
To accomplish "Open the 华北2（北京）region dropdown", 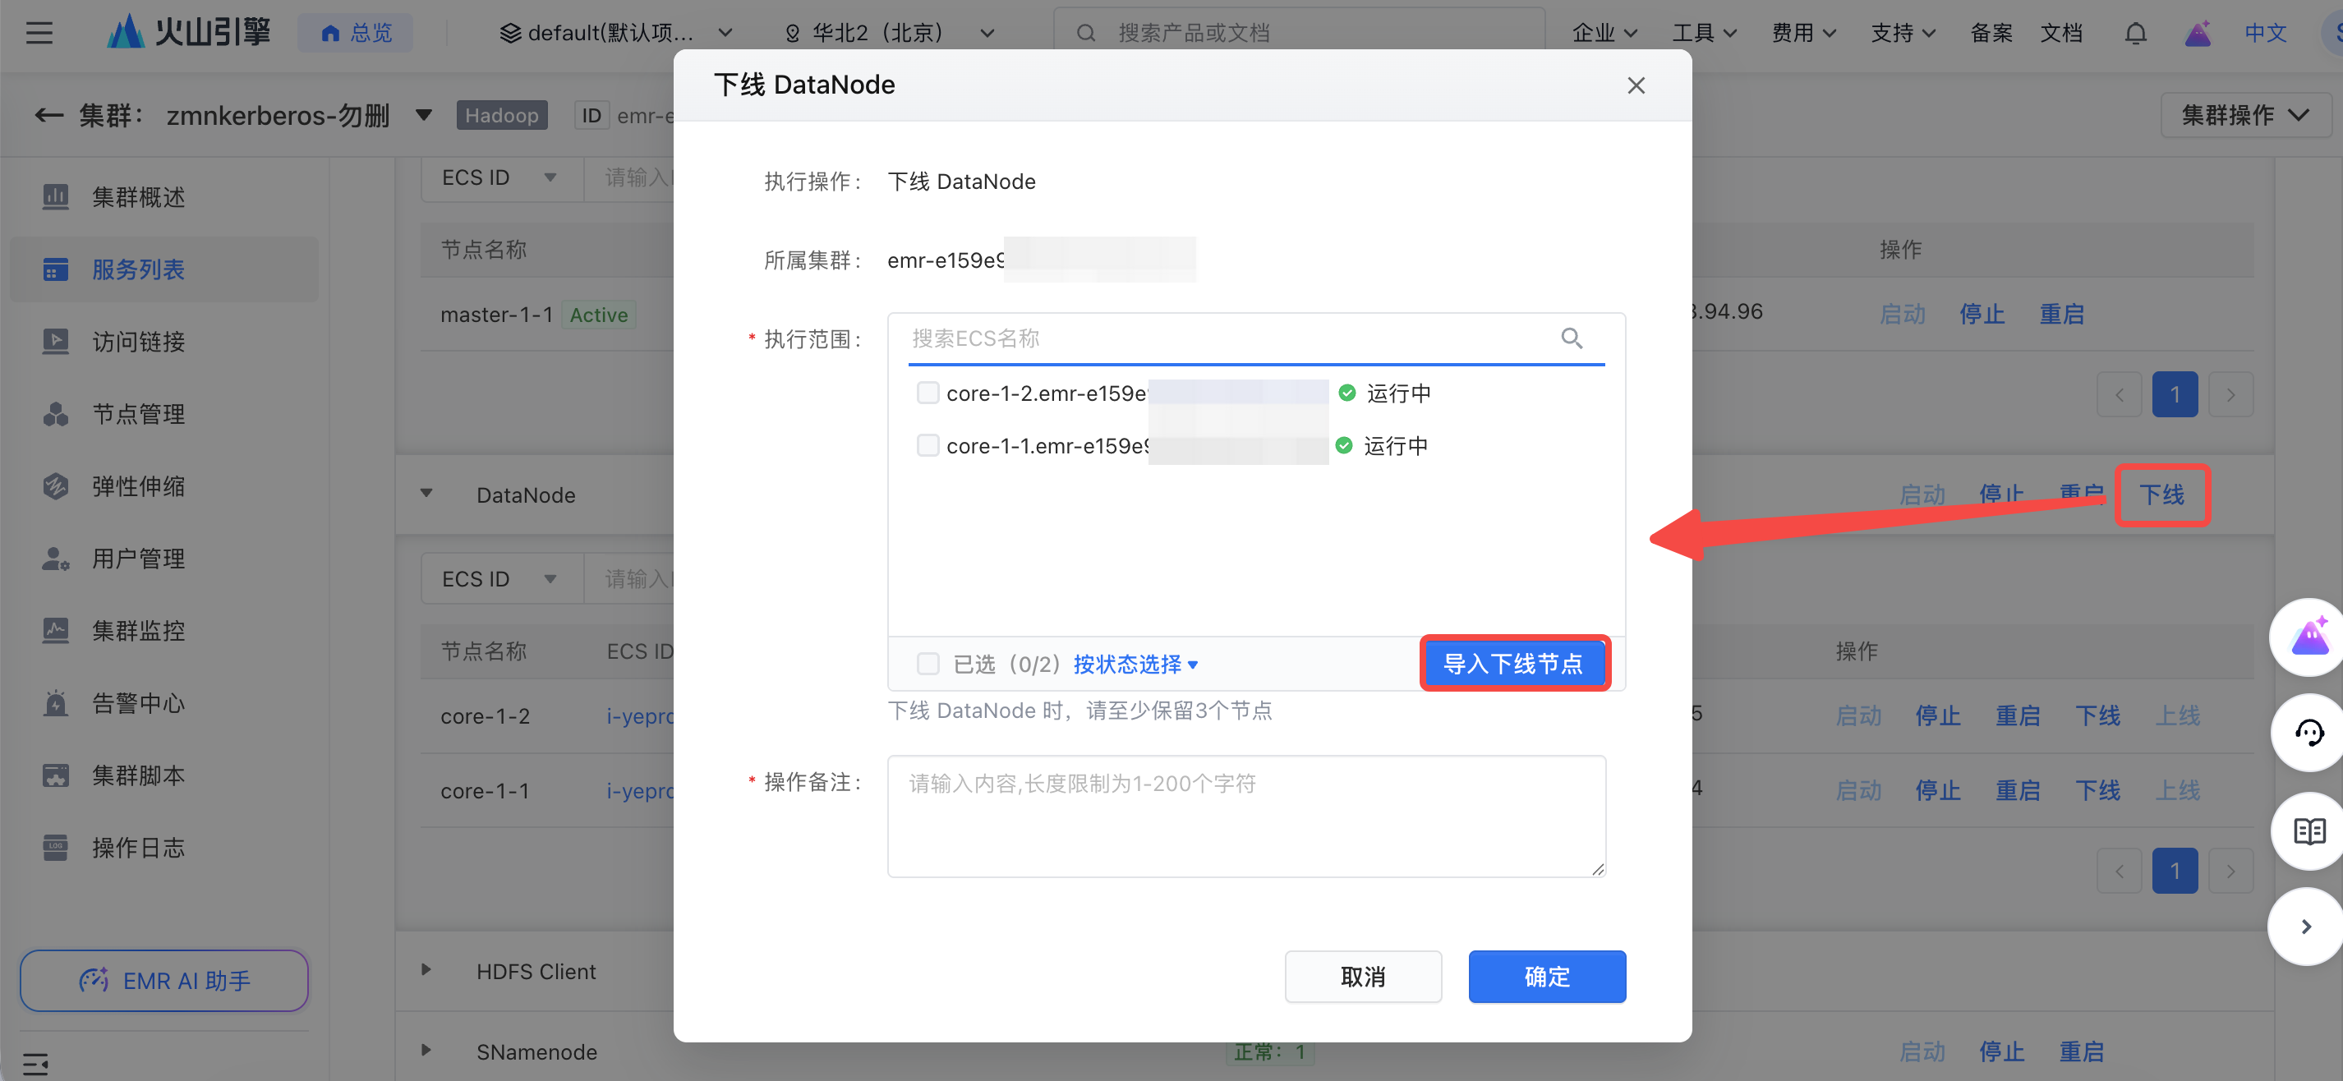I will pyautogui.click(x=889, y=34).
